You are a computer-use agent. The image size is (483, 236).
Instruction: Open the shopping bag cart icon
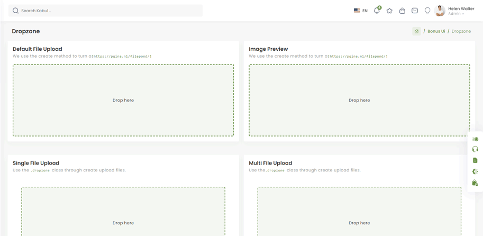(402, 11)
